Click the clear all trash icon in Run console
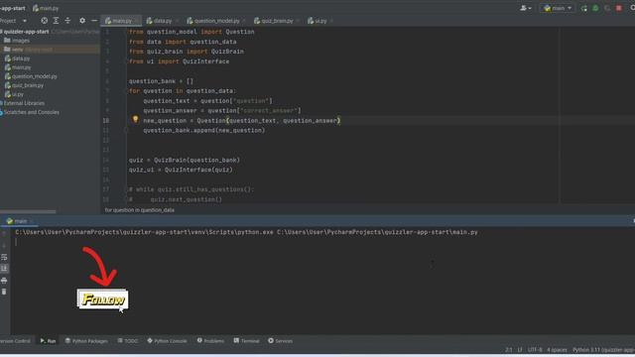This screenshot has width=635, height=357. pyautogui.click(x=4, y=292)
